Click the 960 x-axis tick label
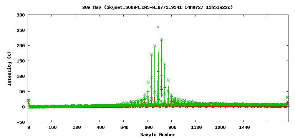 click(x=172, y=127)
